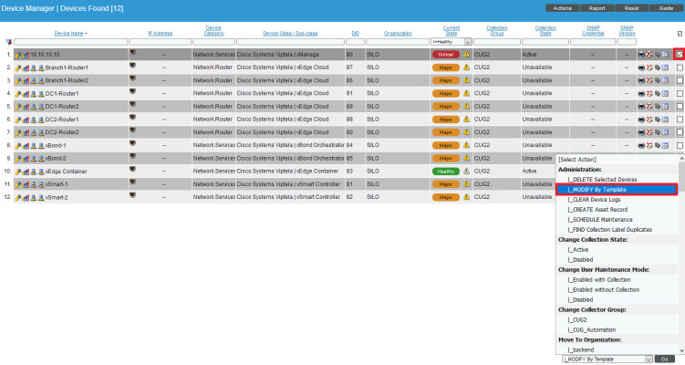The image size is (685, 365).
Task: Click bar graph icon for vSmart-2
Action: 26,198
